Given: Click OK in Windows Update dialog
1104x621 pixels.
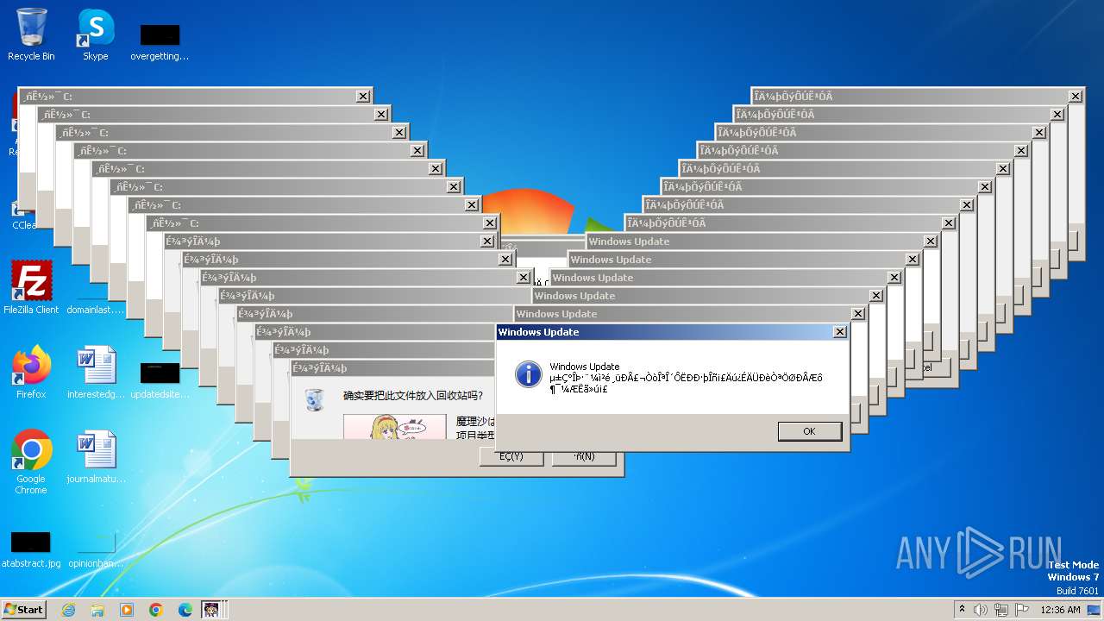Looking at the screenshot, I should [809, 431].
